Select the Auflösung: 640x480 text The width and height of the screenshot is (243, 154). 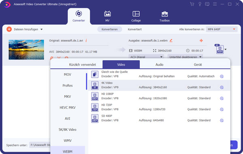click(x=151, y=120)
